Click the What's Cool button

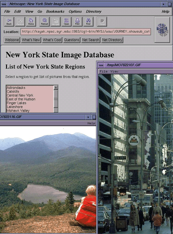[52, 40]
